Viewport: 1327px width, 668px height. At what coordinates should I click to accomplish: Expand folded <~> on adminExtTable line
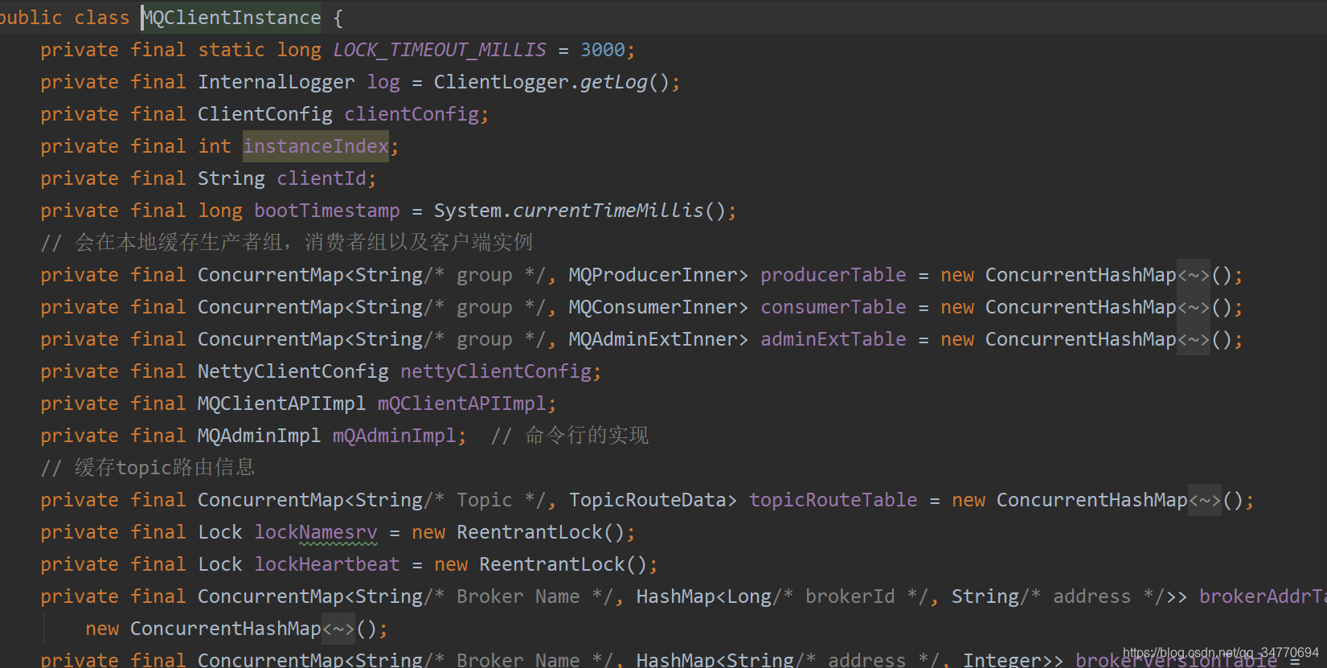[1194, 339]
